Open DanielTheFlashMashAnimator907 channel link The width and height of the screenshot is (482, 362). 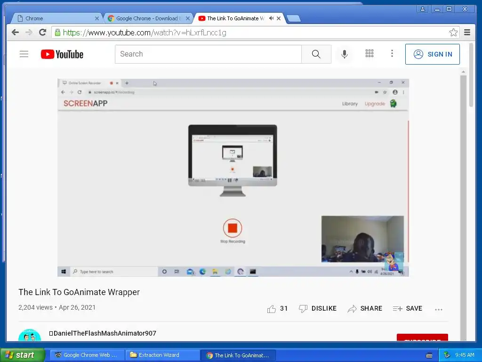103,333
